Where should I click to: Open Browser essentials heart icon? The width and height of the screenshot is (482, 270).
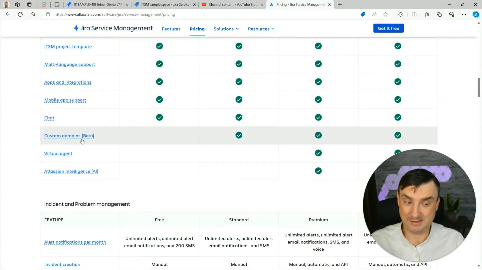pyautogui.click(x=452, y=14)
